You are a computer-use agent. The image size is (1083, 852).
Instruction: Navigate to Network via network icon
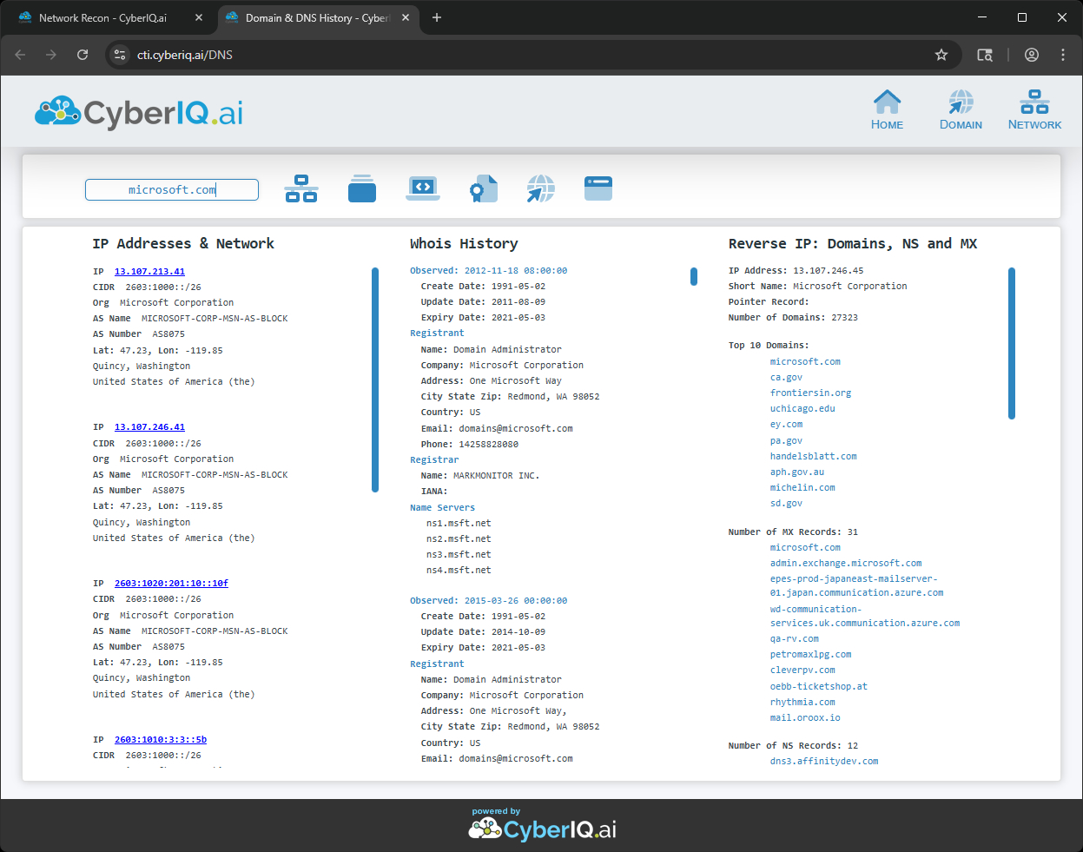[x=1034, y=109]
